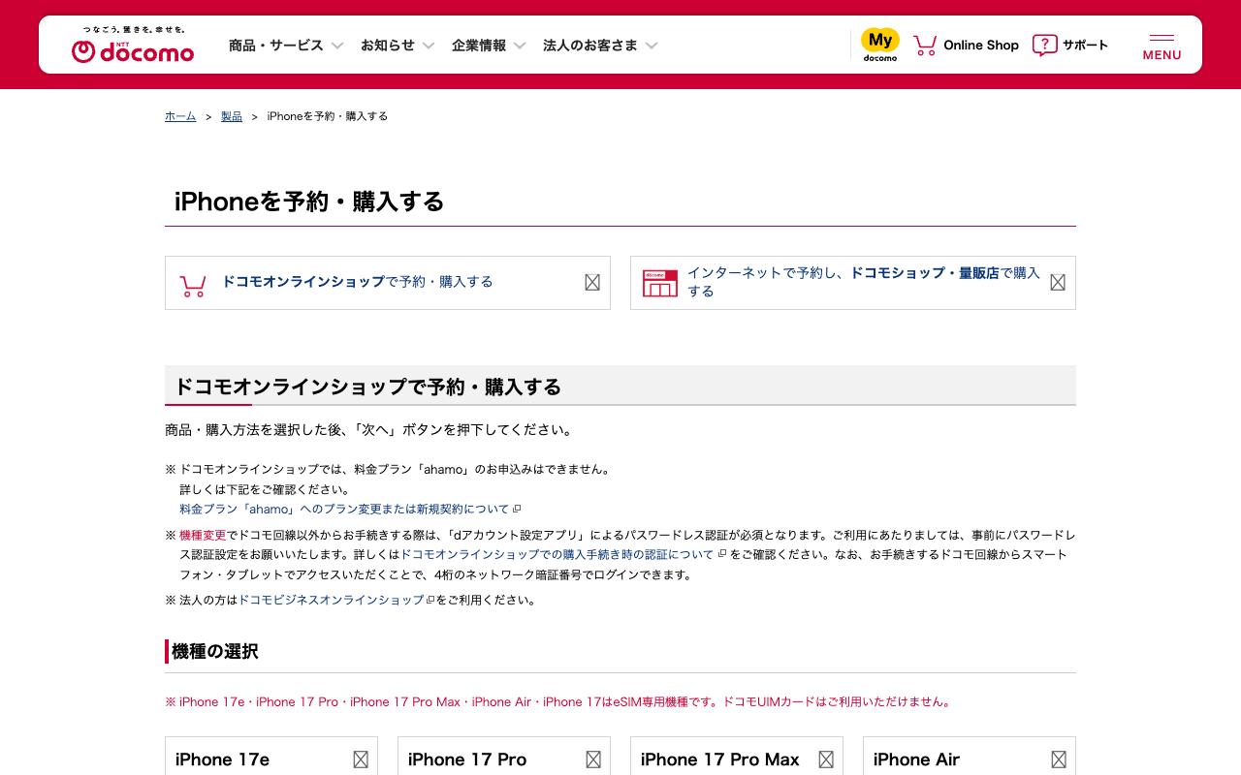Open ドコモオンラインショップでの購入手続き時の認証について link

pos(557,554)
